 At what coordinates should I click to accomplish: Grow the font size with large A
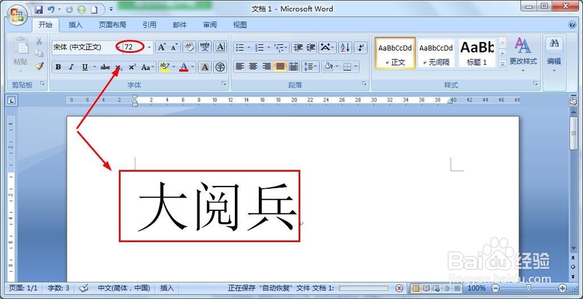pyautogui.click(x=161, y=47)
